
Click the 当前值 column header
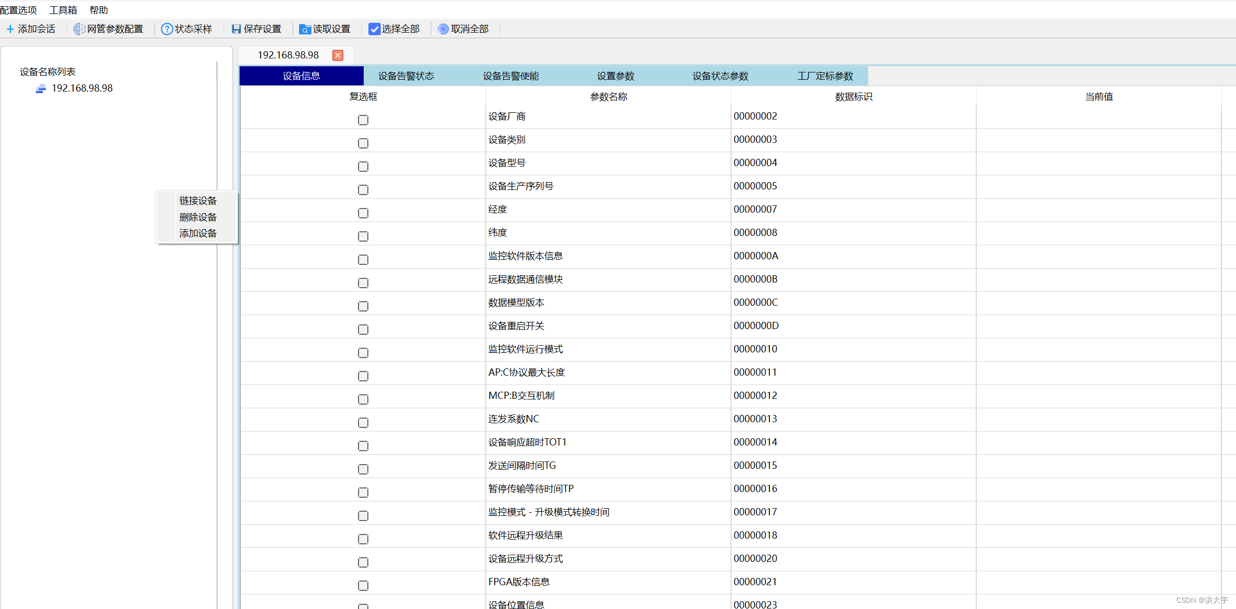click(1099, 97)
